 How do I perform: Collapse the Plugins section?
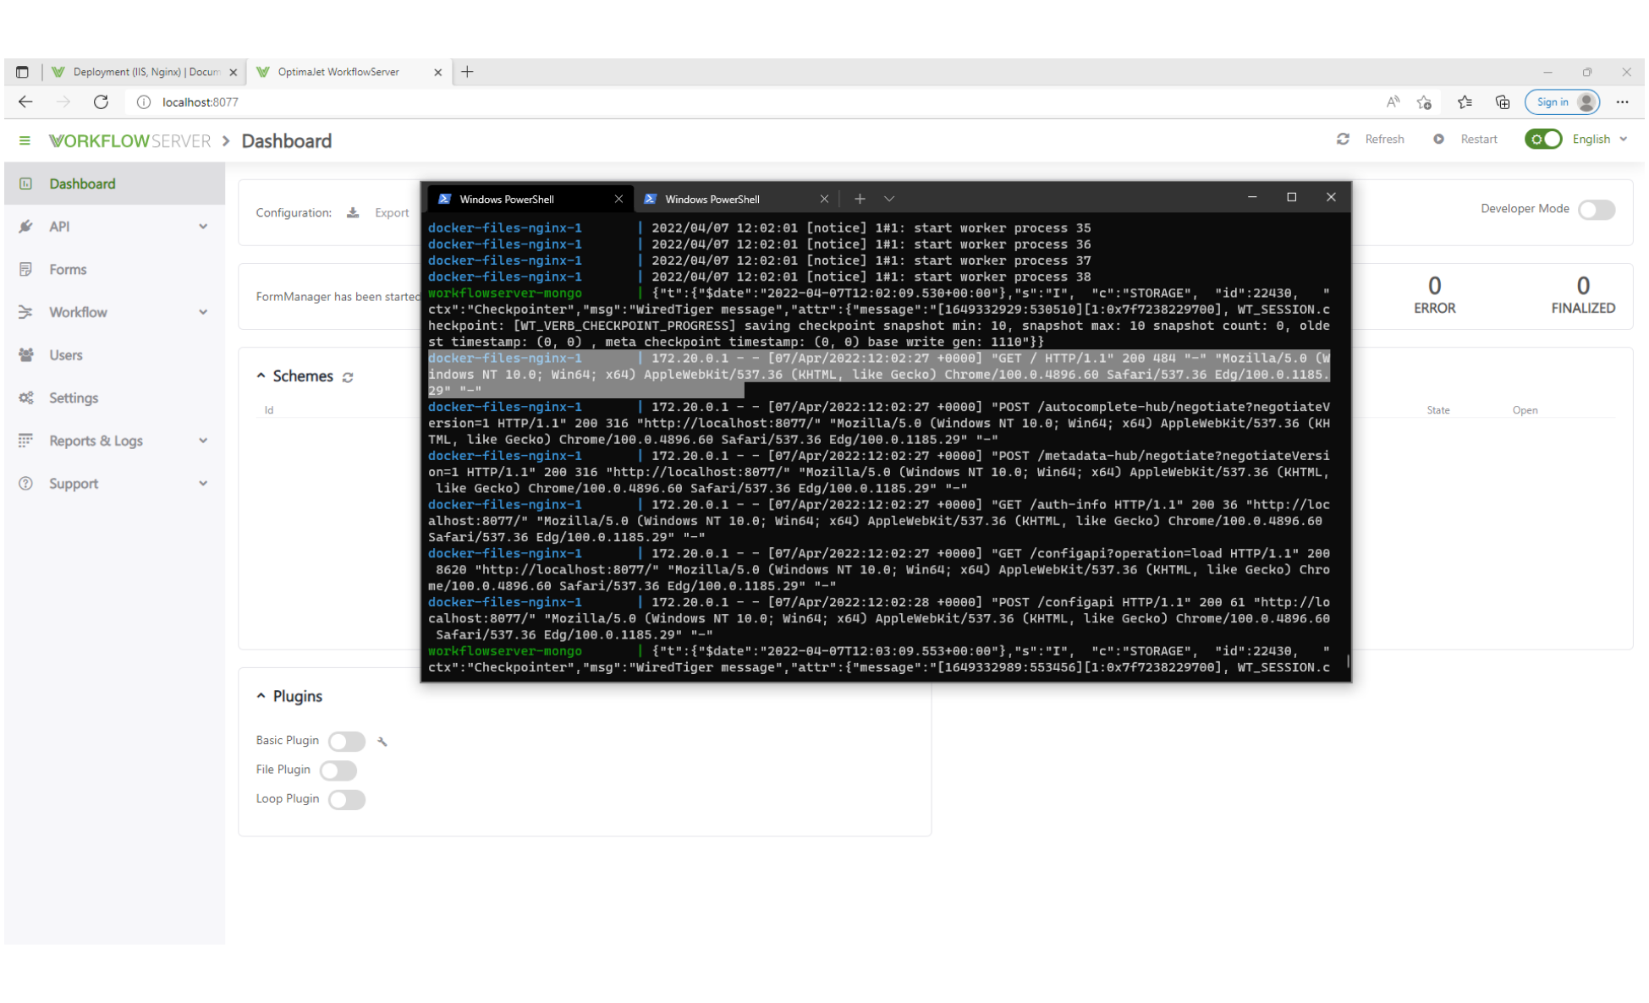click(261, 696)
